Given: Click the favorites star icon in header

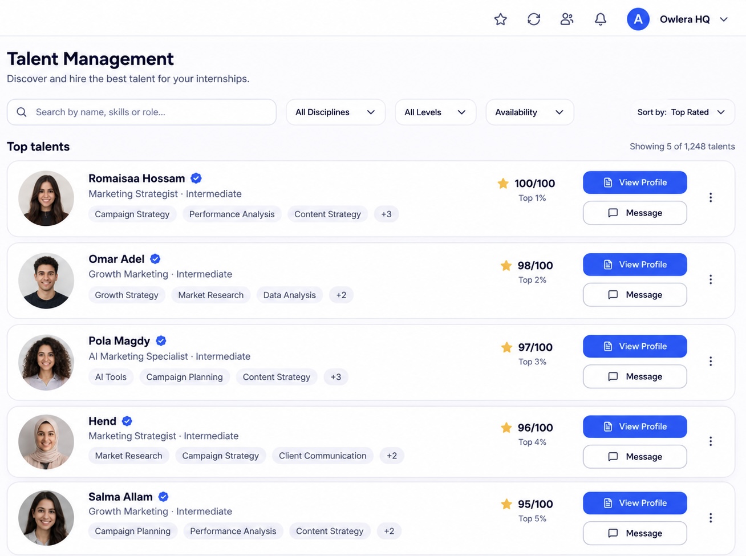Looking at the screenshot, I should (x=500, y=19).
